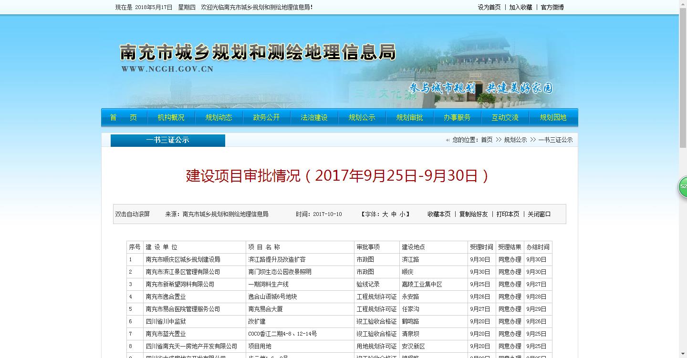Click 互动交流 menu item

tap(505, 117)
